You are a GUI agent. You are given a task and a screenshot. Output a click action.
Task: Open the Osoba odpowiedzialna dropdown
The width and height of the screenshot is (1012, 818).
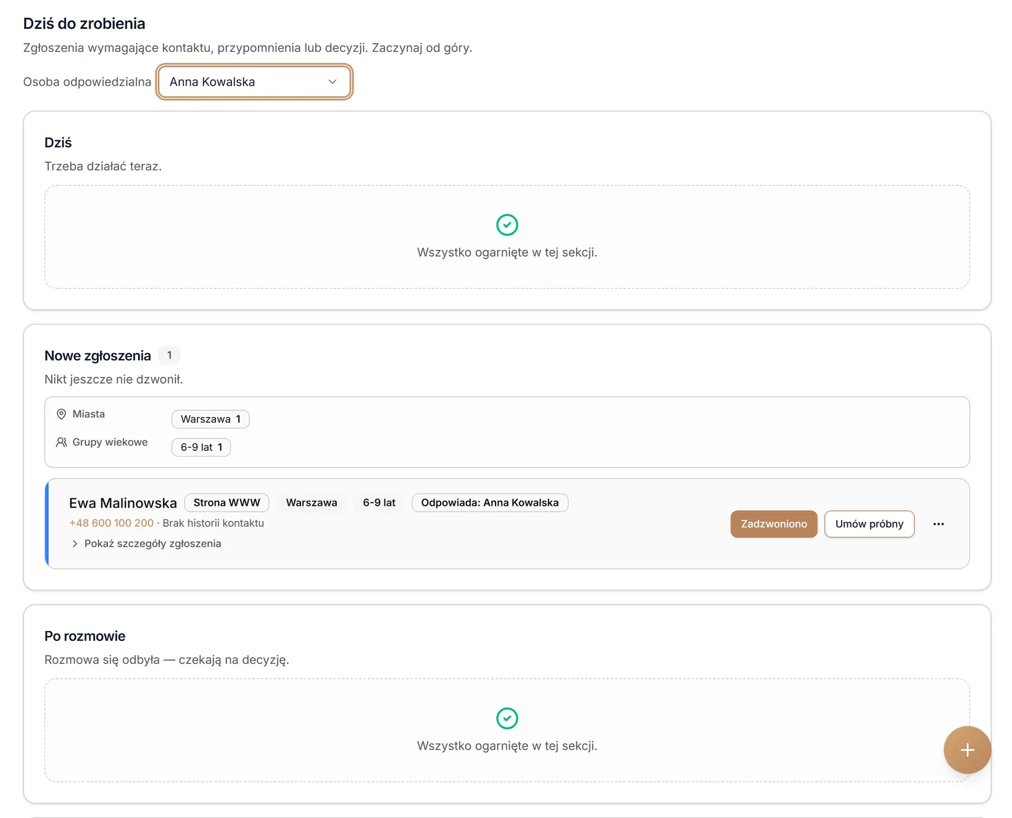[254, 81]
